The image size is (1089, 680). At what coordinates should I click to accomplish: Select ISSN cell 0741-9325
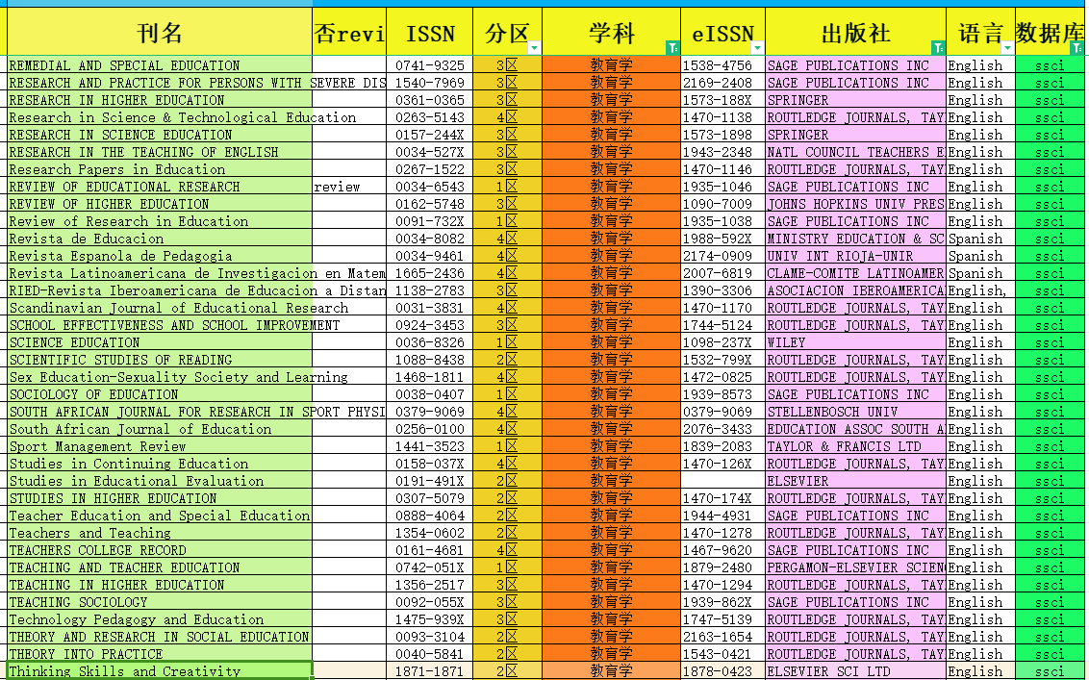(429, 65)
